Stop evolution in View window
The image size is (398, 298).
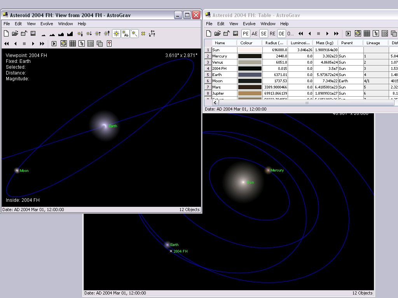pyautogui.click(x=24, y=43)
